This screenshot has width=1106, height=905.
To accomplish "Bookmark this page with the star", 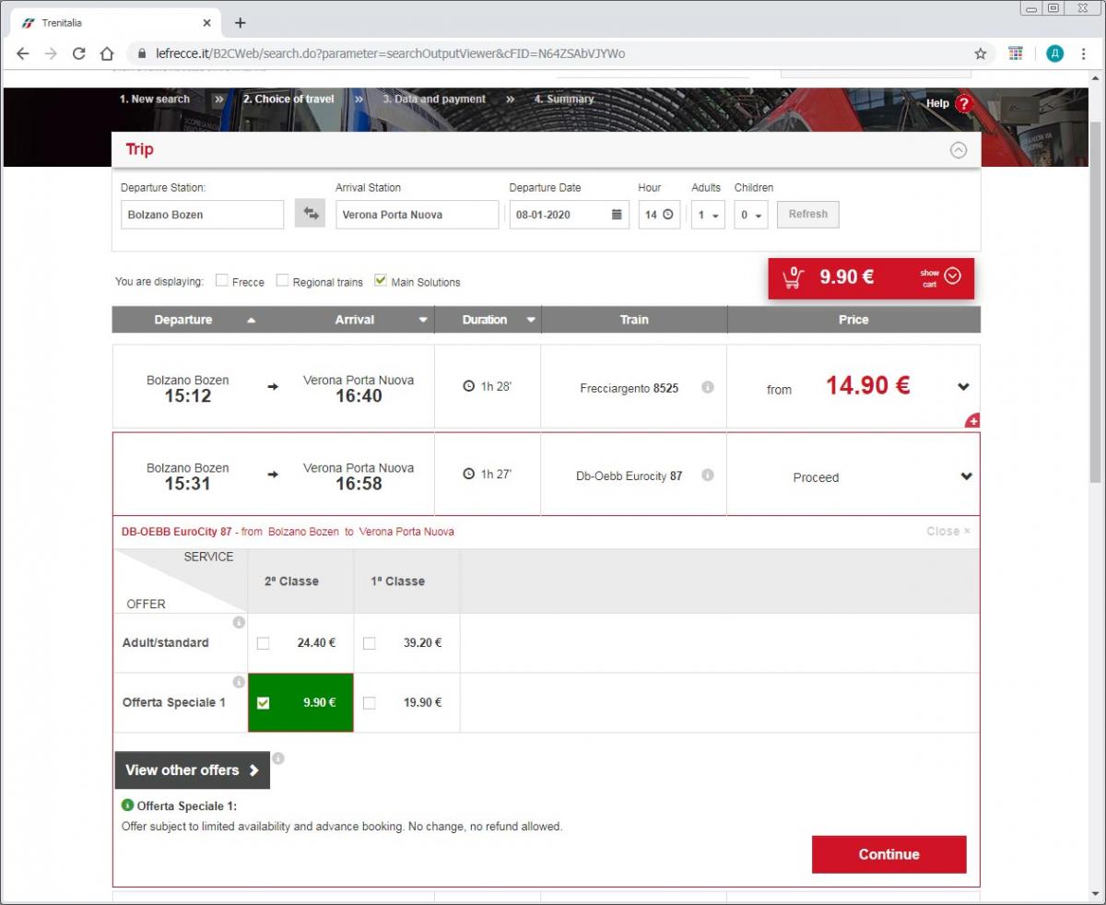I will click(x=981, y=53).
